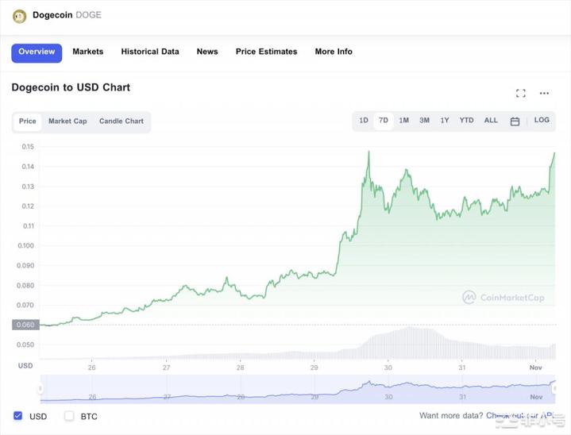Click the Dogecoin logo icon
Image resolution: width=571 pixels, height=435 pixels.
pos(19,16)
